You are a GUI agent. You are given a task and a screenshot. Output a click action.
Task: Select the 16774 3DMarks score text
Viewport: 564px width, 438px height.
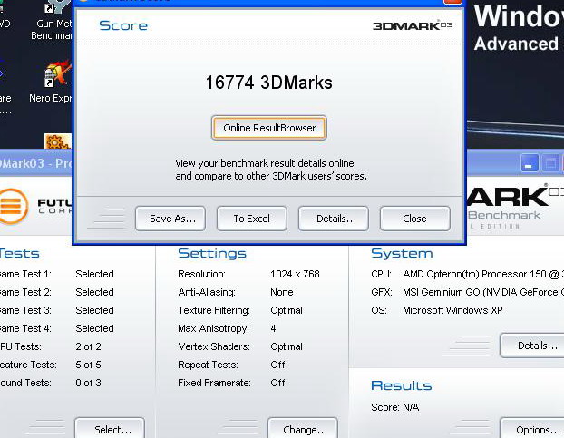268,83
